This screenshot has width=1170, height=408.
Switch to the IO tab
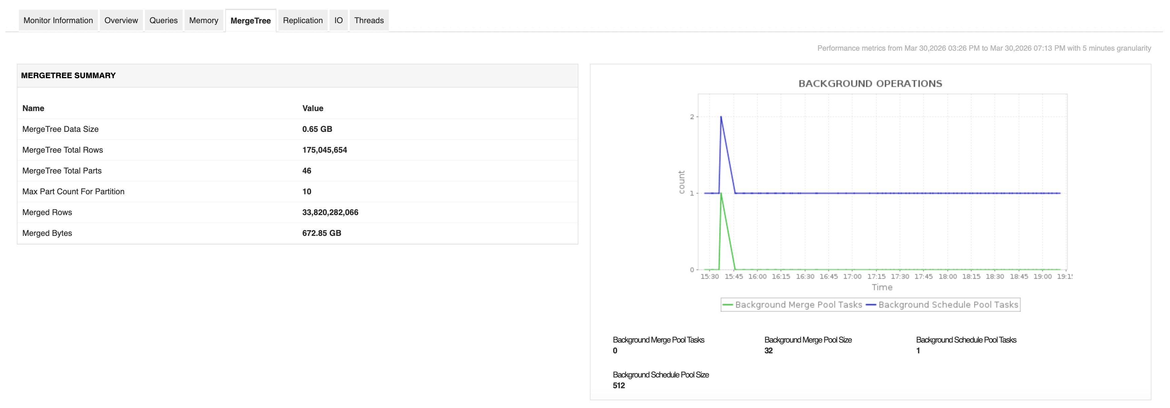pos(338,20)
